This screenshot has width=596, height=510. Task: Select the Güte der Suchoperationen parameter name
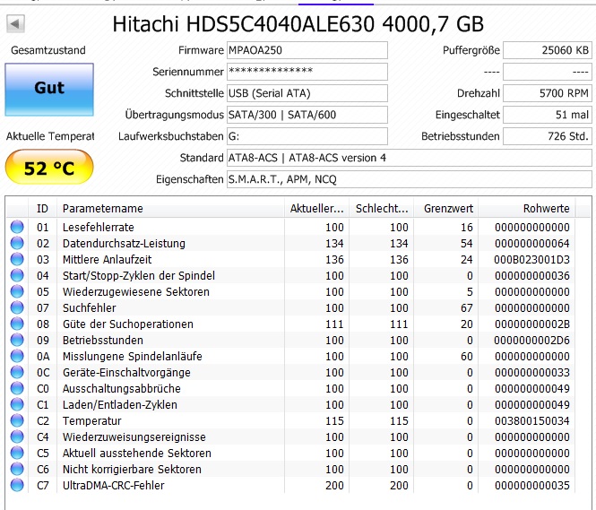[128, 324]
